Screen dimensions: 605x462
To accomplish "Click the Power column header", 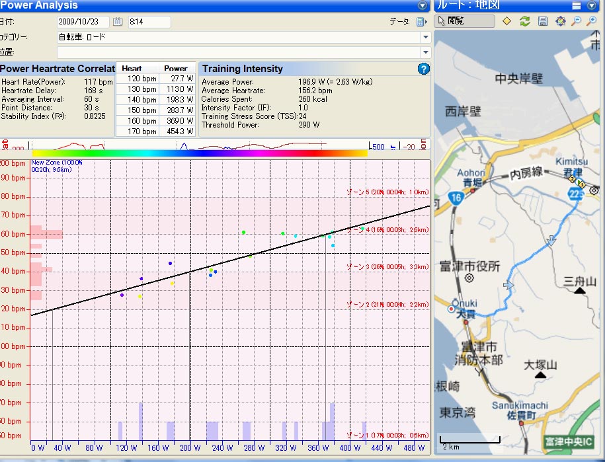I will coord(175,68).
